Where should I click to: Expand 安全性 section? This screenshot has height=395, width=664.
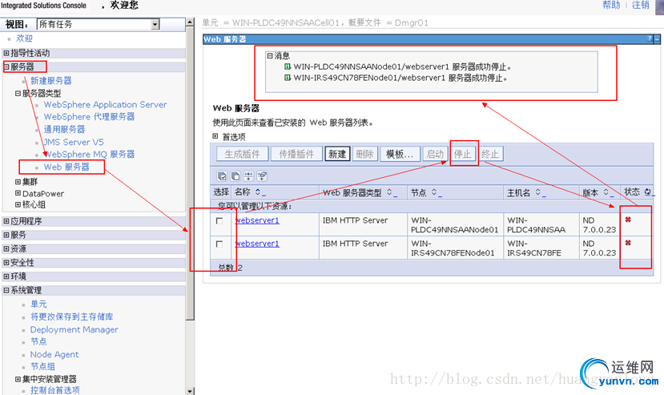pos(6,263)
